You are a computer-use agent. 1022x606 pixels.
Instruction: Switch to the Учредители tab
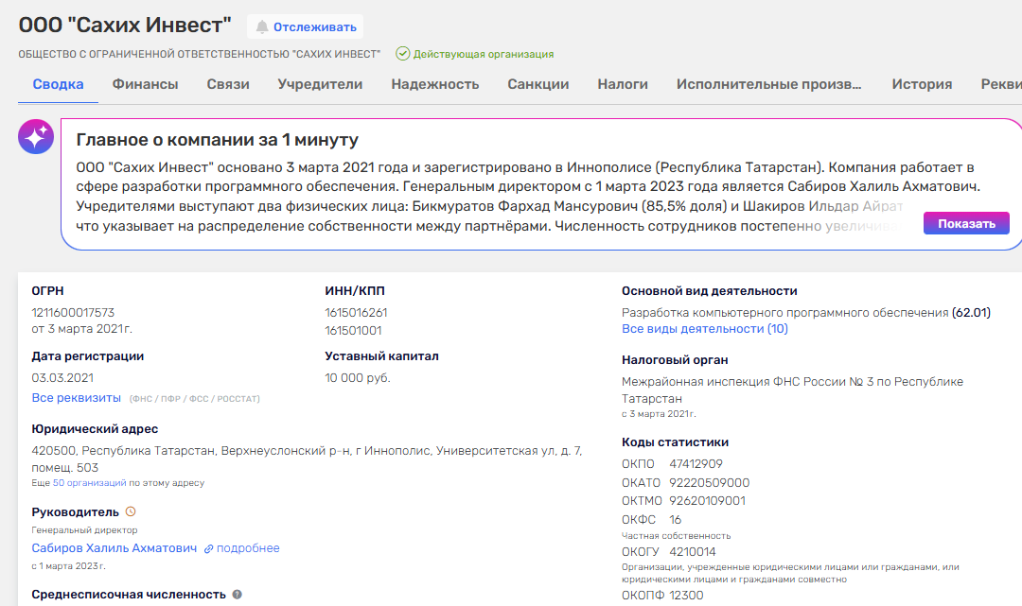(320, 84)
